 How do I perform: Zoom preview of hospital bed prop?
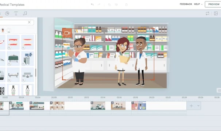click(9, 80)
